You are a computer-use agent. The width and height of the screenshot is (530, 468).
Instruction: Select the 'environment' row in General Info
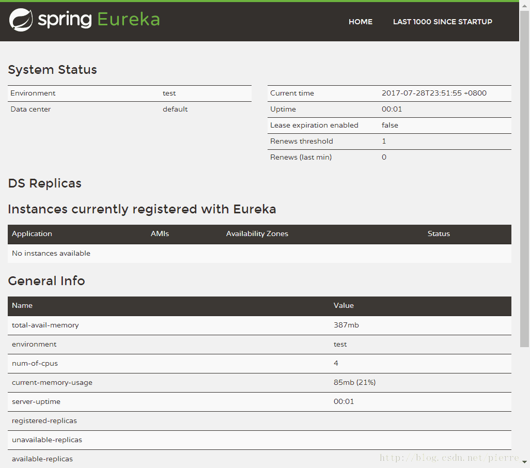(x=259, y=345)
